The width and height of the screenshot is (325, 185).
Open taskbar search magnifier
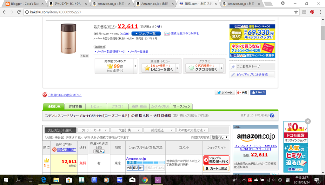18,180
